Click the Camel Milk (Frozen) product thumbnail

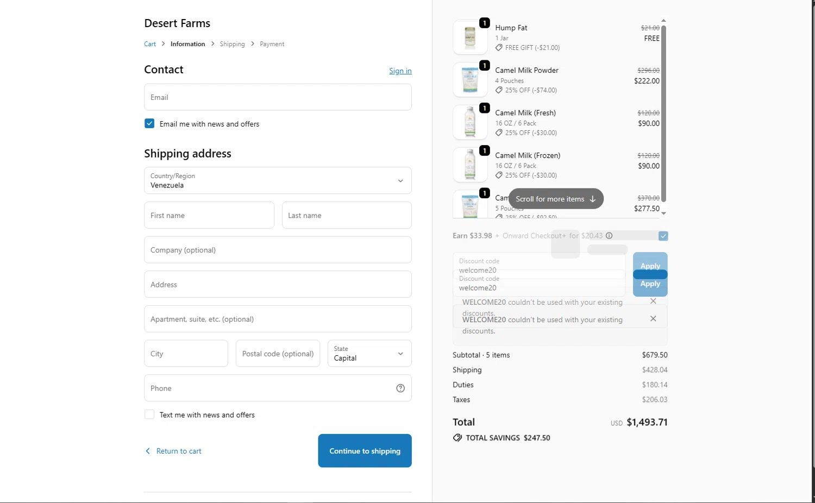click(470, 165)
